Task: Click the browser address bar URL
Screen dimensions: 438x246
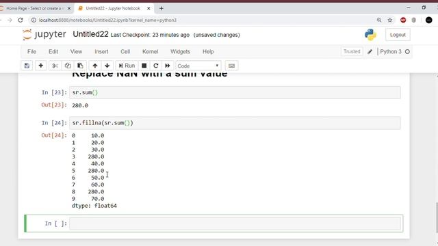Action: point(108,20)
